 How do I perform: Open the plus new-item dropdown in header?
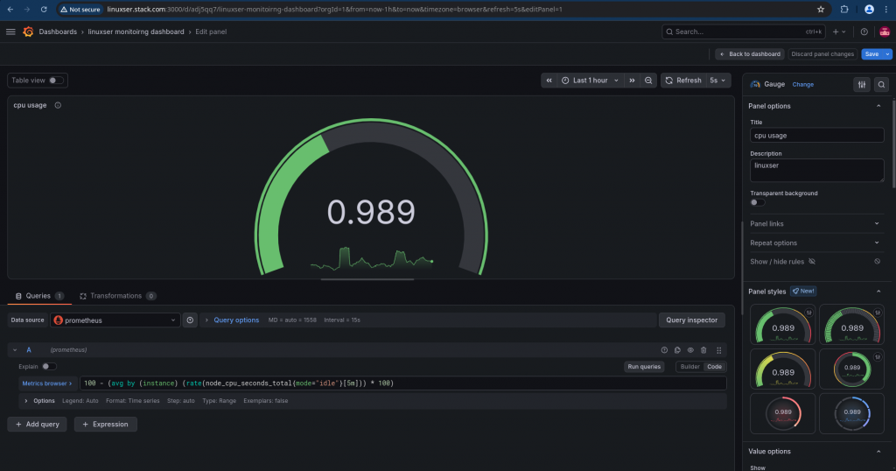pos(839,32)
